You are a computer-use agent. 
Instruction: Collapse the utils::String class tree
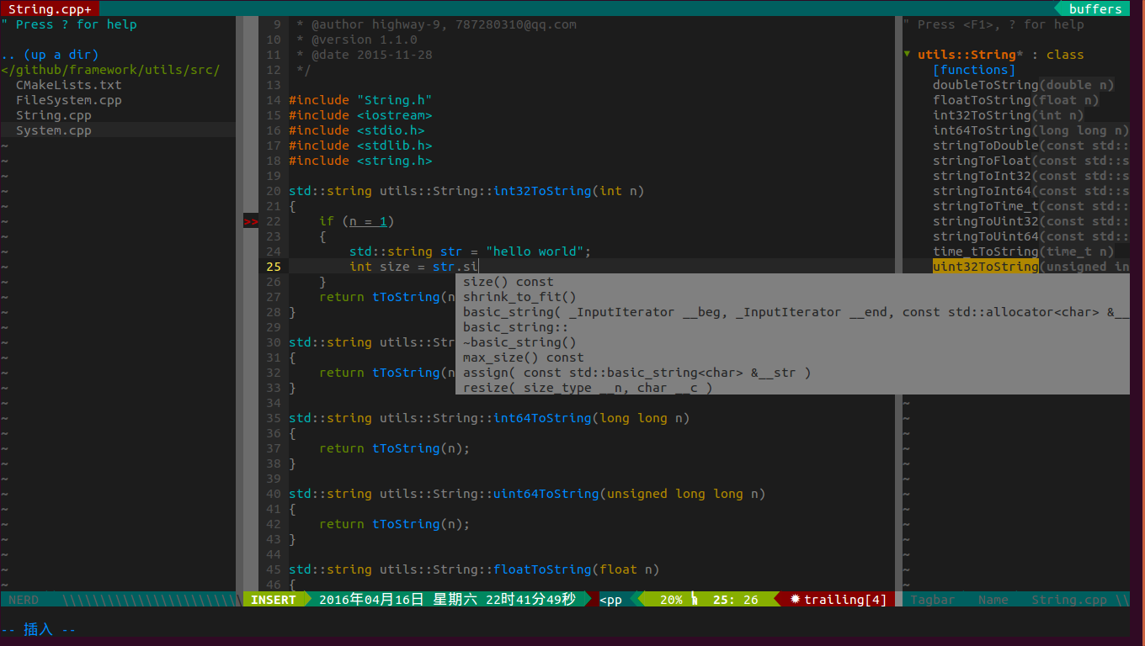[x=907, y=55]
